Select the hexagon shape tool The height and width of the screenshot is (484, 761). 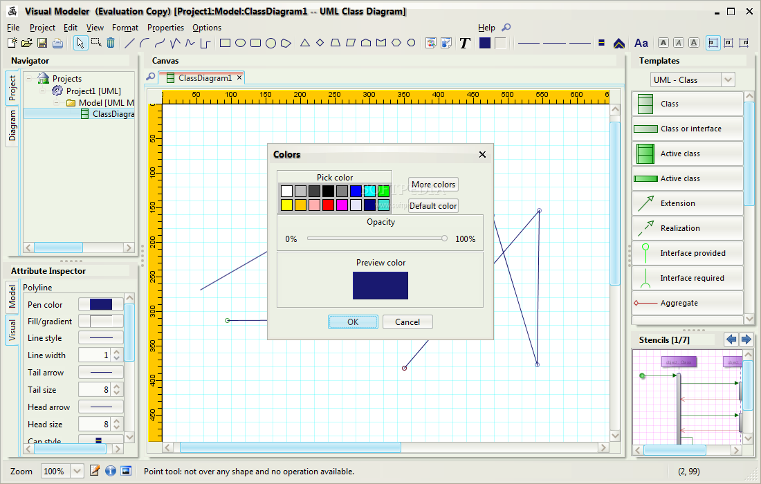pyautogui.click(x=396, y=43)
